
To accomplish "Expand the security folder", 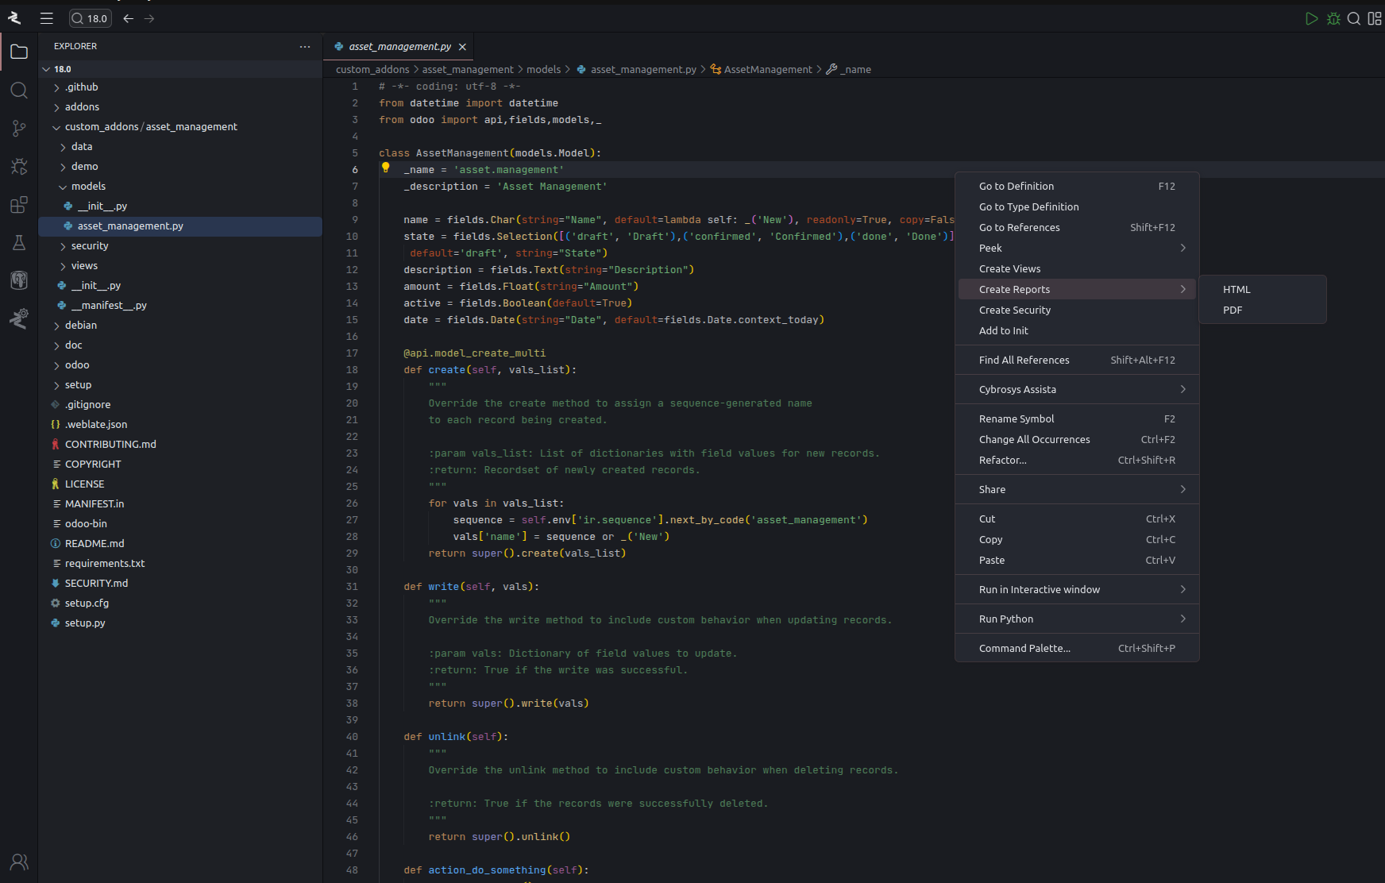I will point(90,246).
